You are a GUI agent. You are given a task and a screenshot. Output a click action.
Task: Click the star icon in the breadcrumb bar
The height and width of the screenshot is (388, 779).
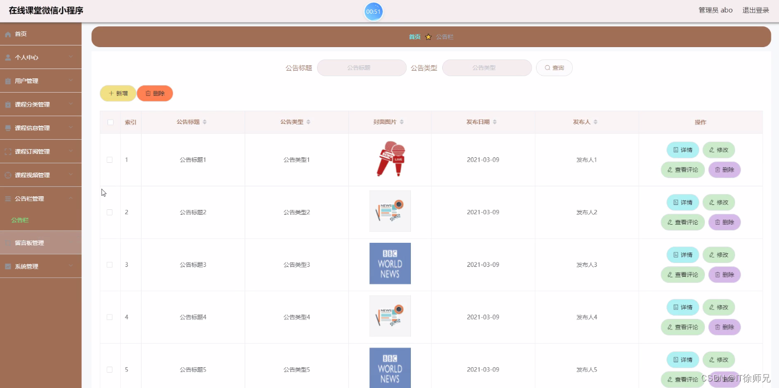pos(428,37)
